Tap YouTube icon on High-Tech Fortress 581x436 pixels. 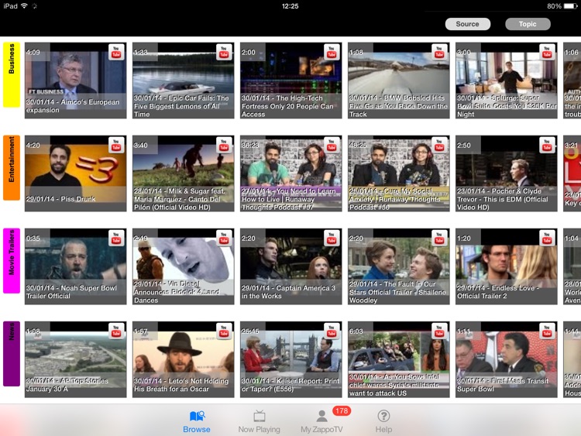(x=332, y=52)
